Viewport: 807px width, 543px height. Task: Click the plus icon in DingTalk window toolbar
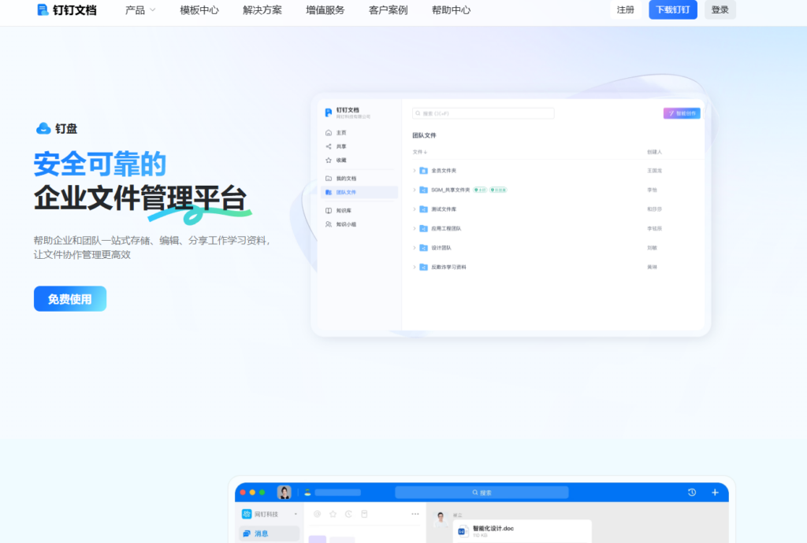point(716,492)
